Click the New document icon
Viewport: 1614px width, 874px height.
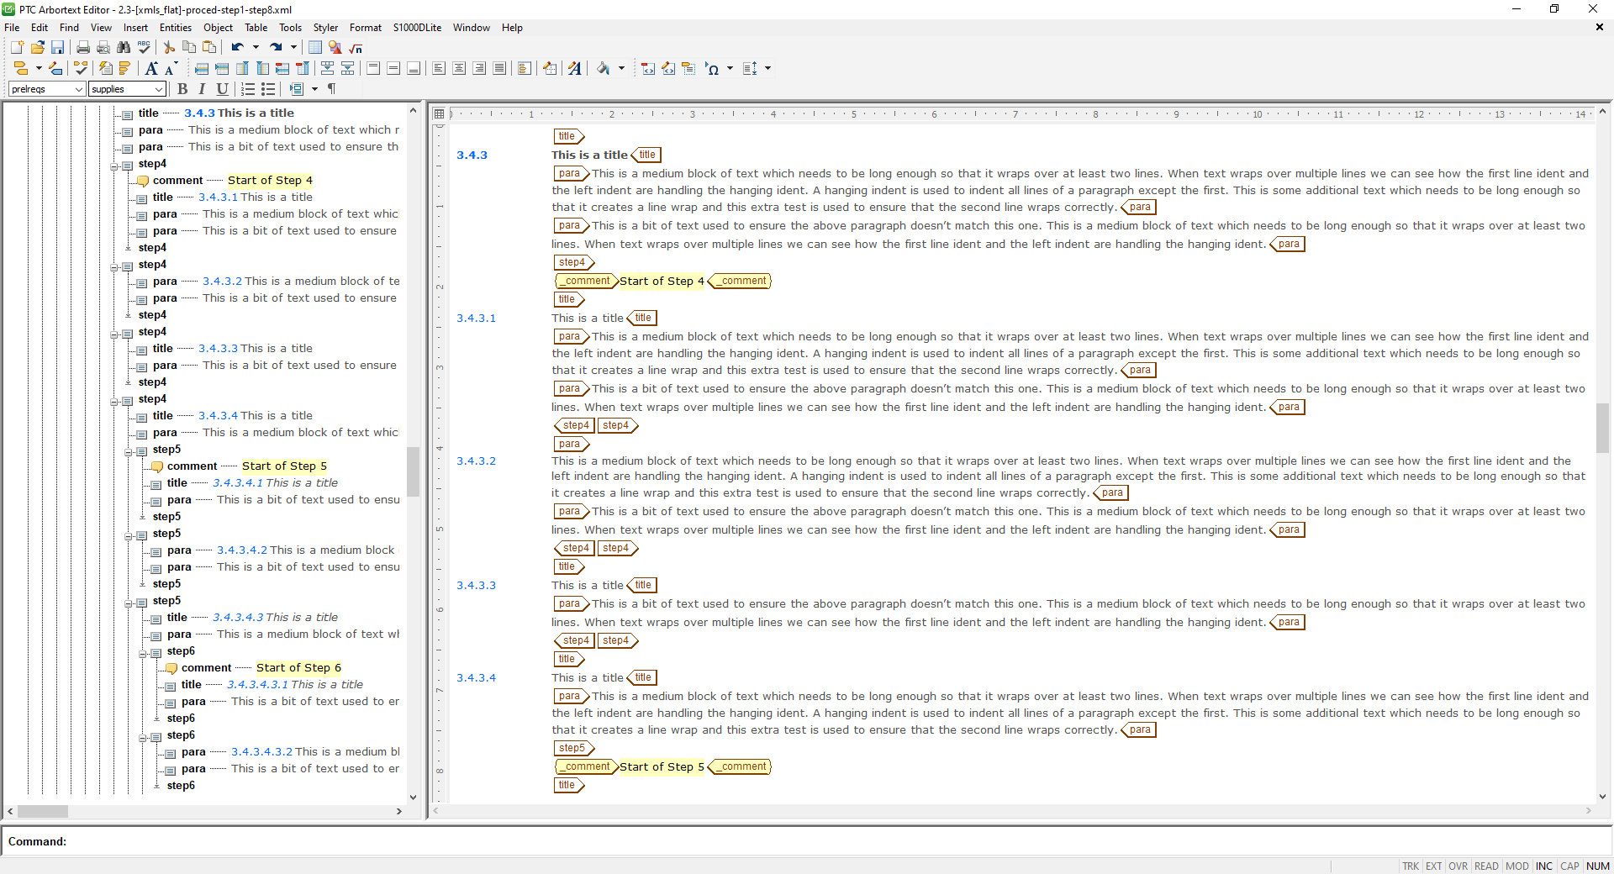17,48
